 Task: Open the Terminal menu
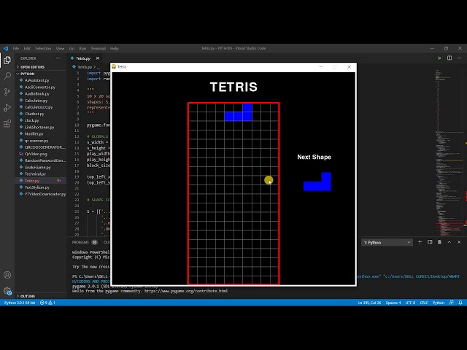coord(99,48)
